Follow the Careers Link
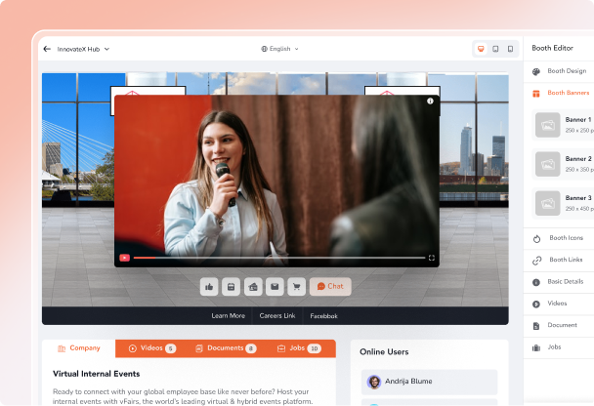 click(277, 315)
